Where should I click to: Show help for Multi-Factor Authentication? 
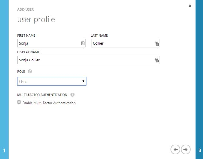coord(72,94)
